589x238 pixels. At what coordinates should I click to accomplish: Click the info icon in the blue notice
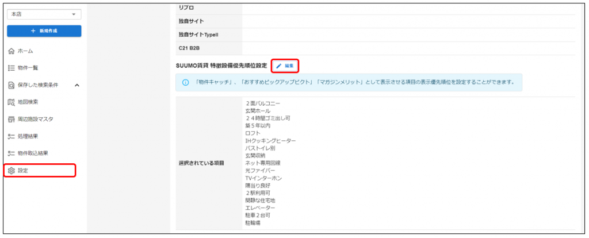click(x=185, y=83)
